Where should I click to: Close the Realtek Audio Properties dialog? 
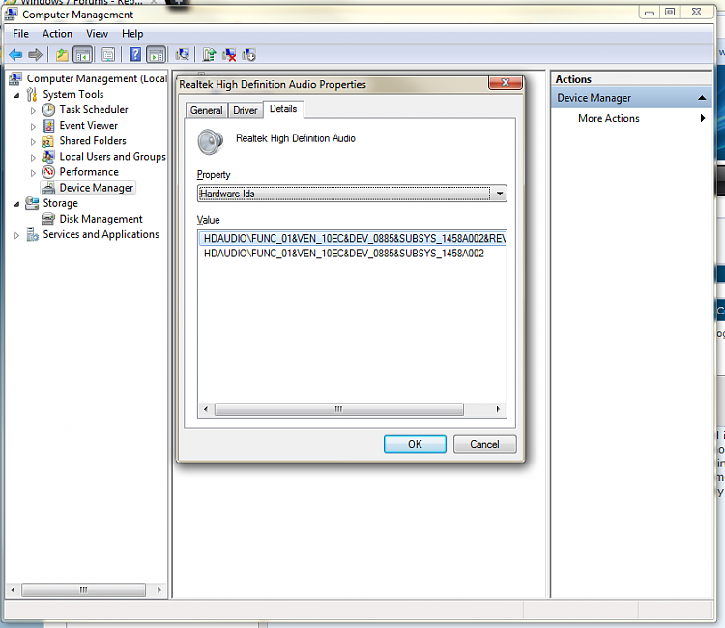coord(506,83)
